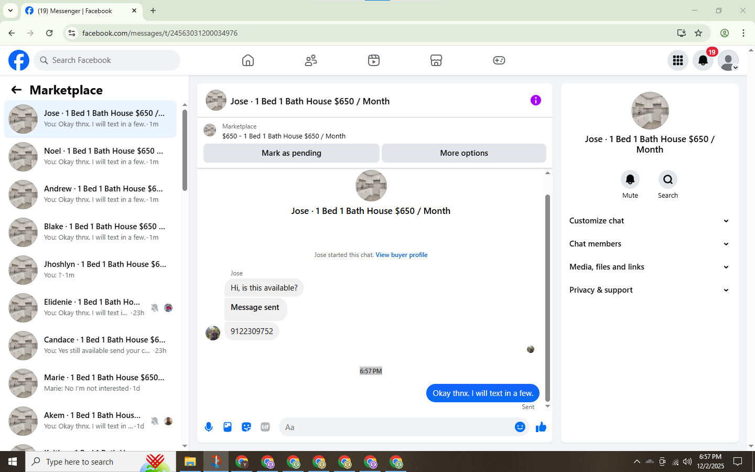Open File Explorer from the taskbar
This screenshot has width=755, height=472.
[190, 462]
